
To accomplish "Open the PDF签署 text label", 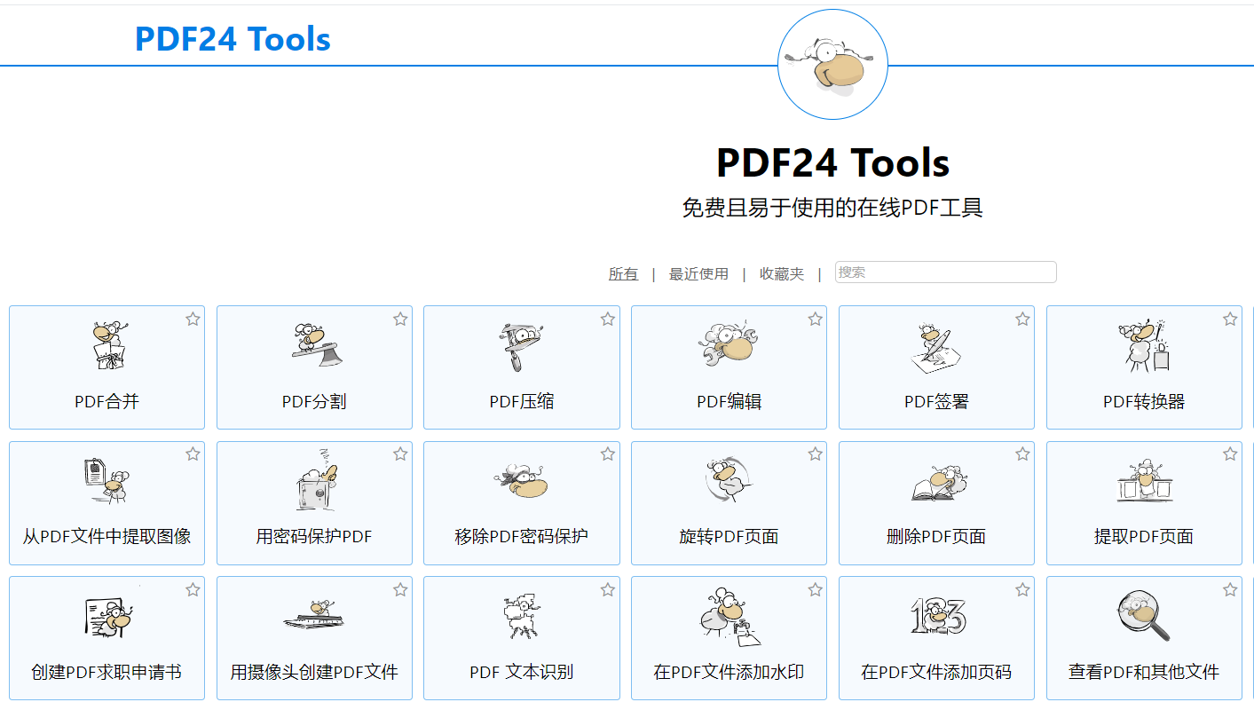I will pos(937,402).
